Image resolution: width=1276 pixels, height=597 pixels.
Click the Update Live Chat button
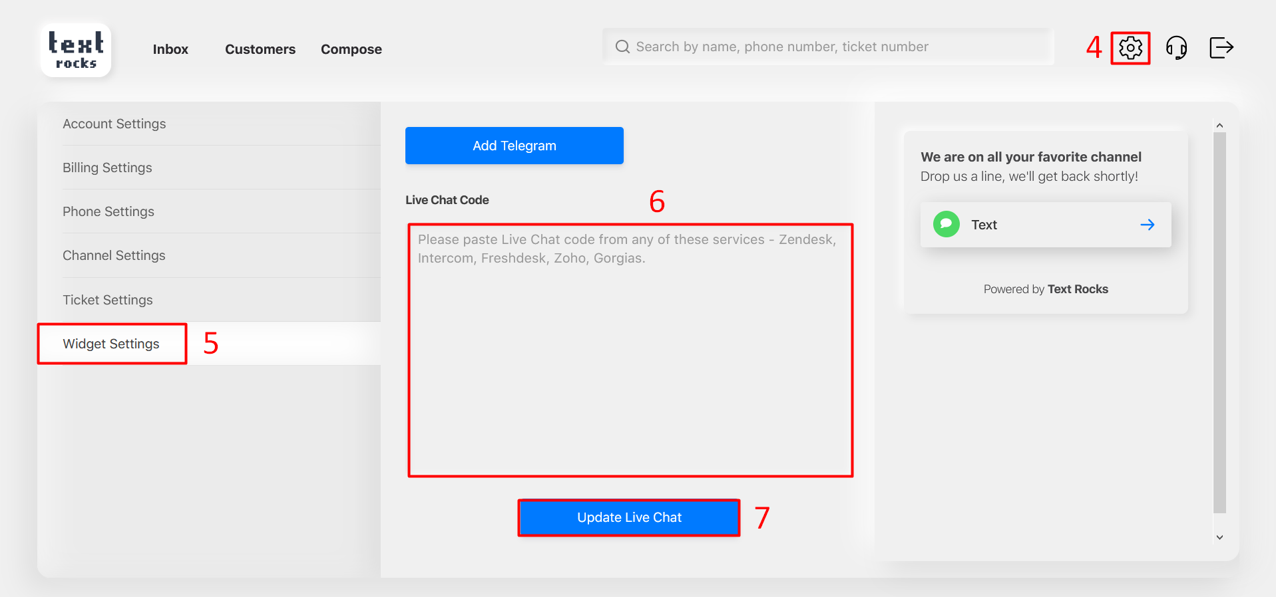point(629,517)
